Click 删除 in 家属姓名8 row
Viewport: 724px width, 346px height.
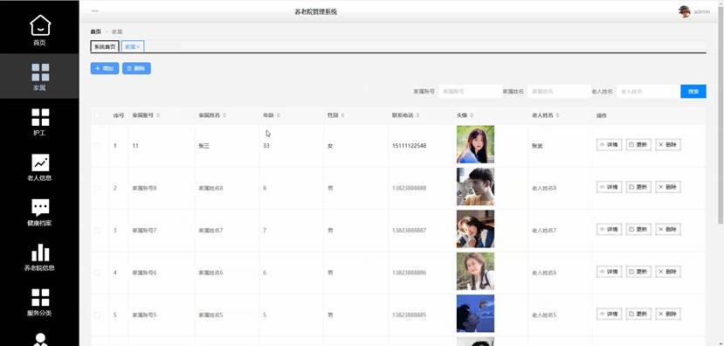click(x=668, y=187)
